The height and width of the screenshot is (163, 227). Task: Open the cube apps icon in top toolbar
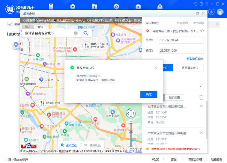point(73,7)
